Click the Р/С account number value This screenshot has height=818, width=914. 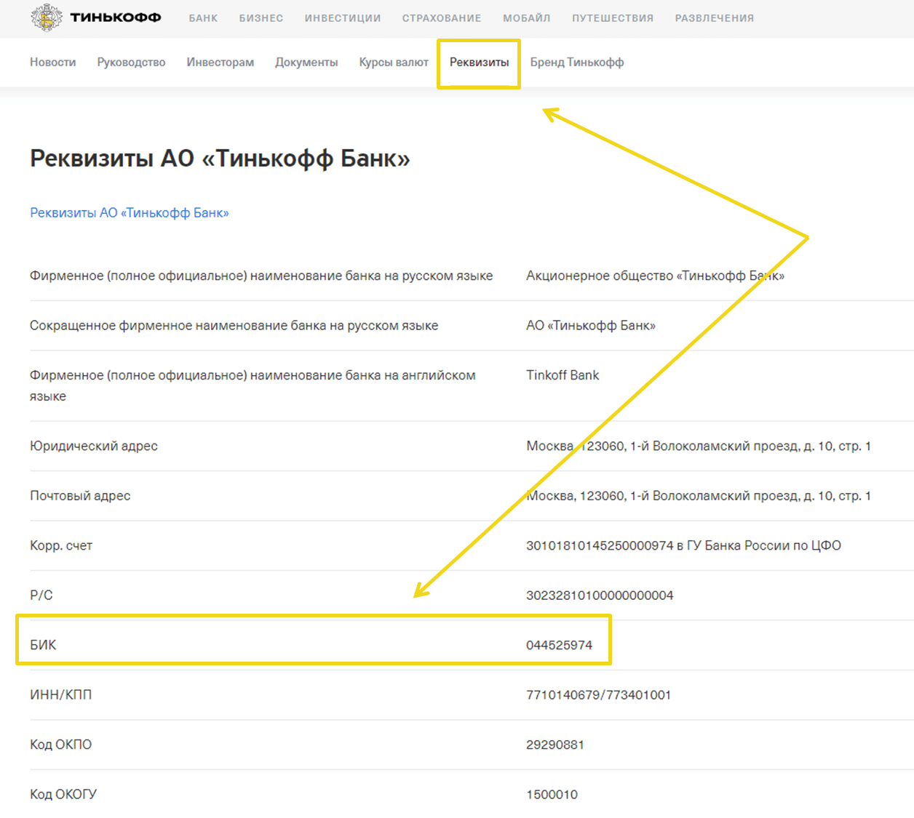(600, 596)
